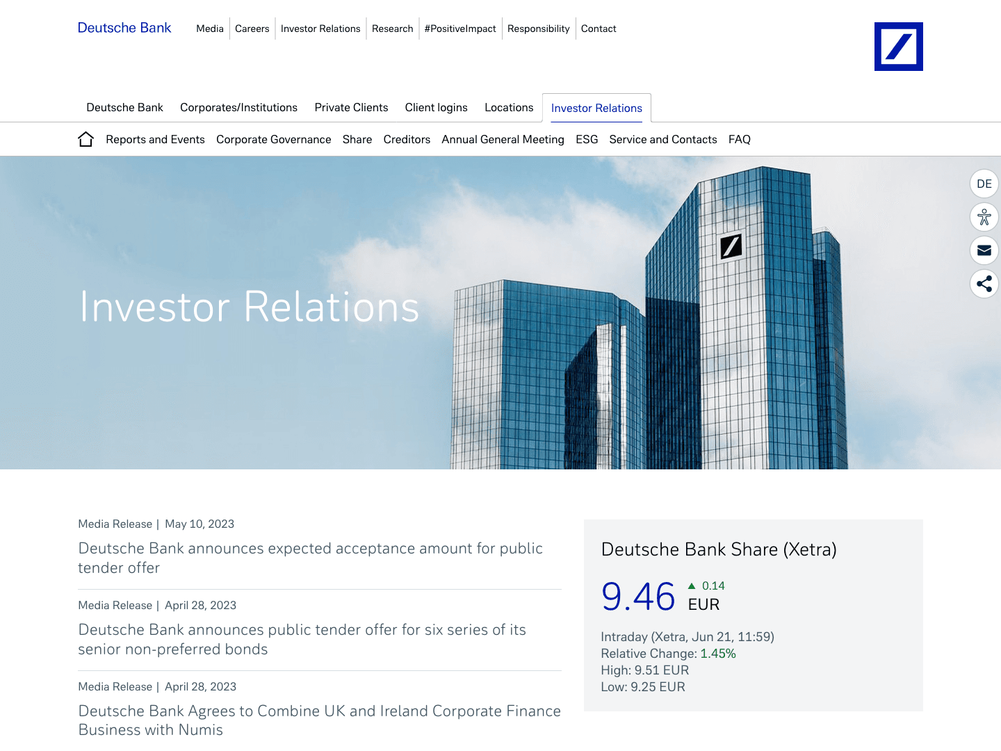Click the home icon in the breadcrumb bar
1001x751 pixels.
86,139
